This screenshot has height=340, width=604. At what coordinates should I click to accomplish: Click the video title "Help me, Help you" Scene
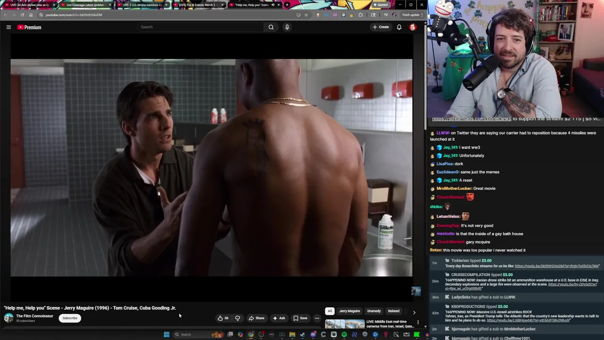(x=90, y=308)
